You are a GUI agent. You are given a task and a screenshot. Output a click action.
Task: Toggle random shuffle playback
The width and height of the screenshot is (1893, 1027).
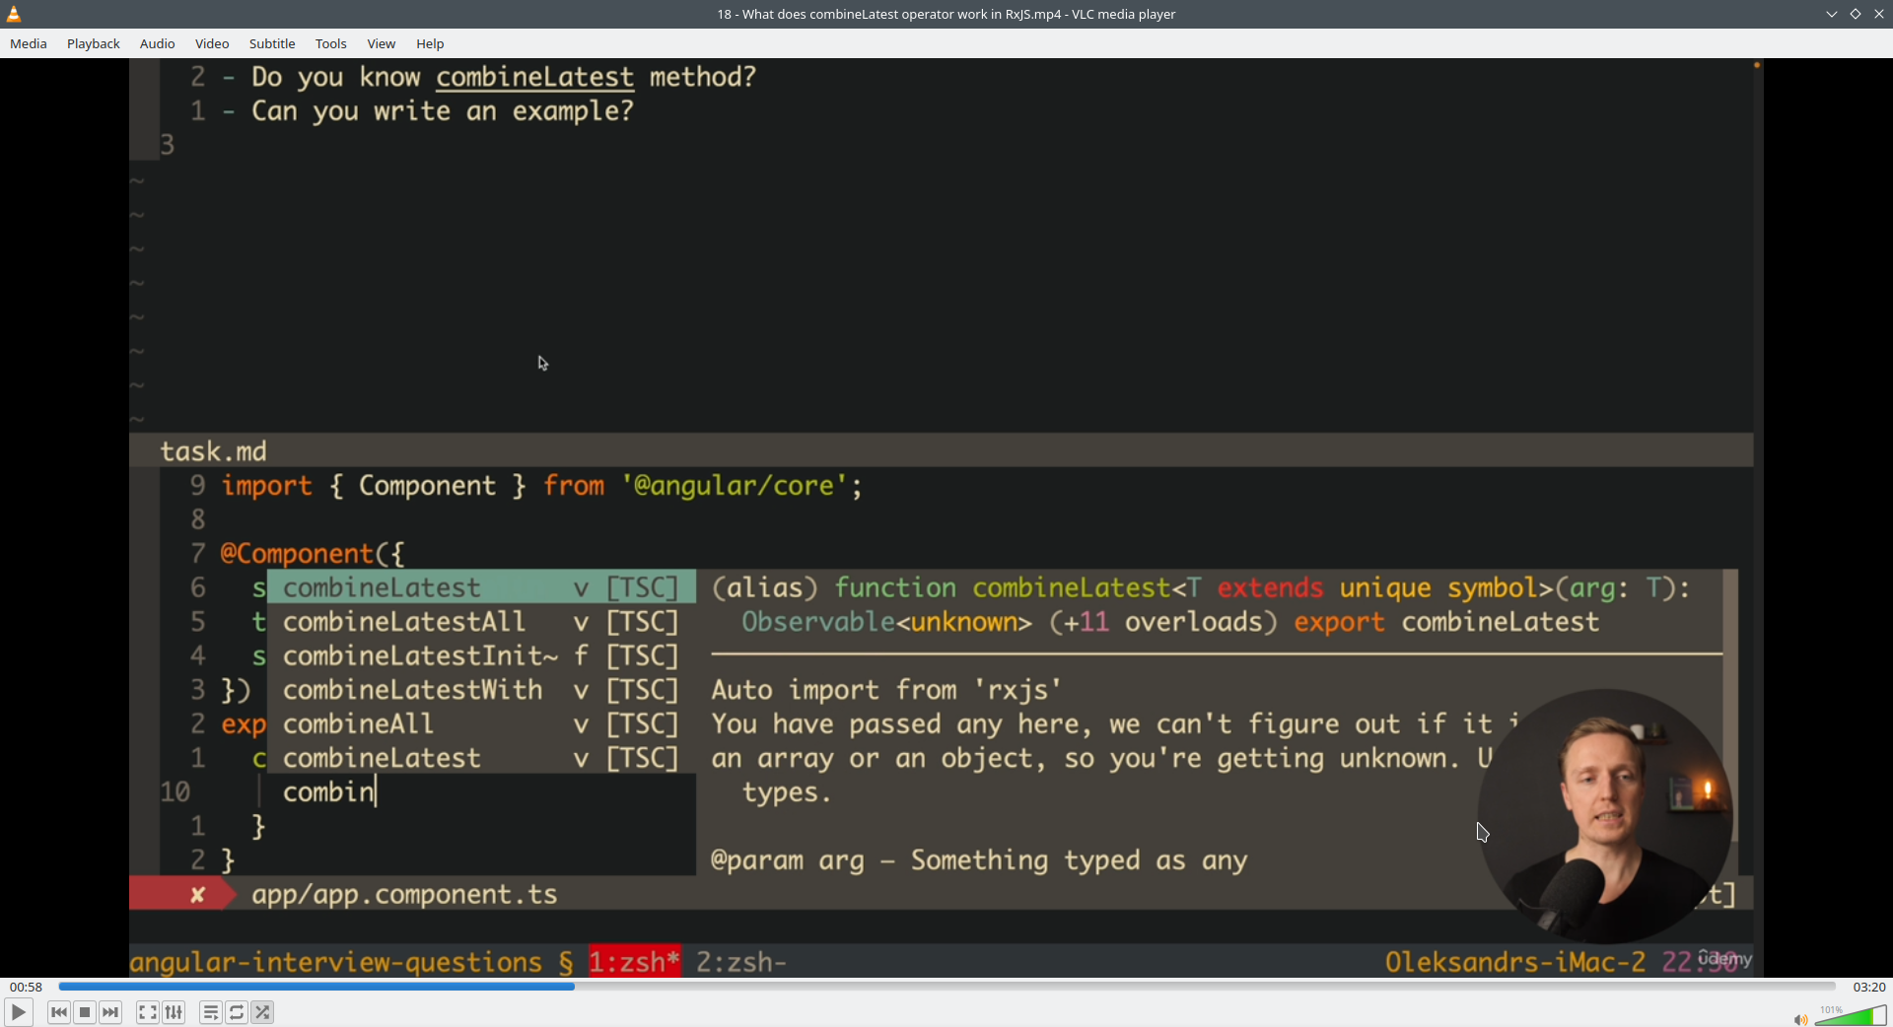point(262,1012)
